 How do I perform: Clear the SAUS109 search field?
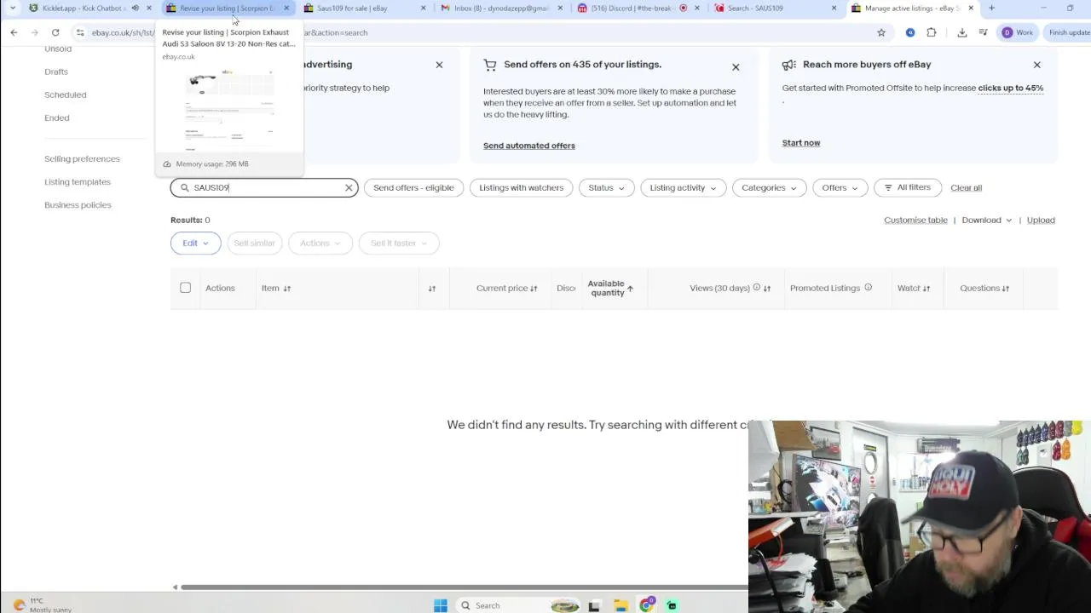[x=349, y=187]
